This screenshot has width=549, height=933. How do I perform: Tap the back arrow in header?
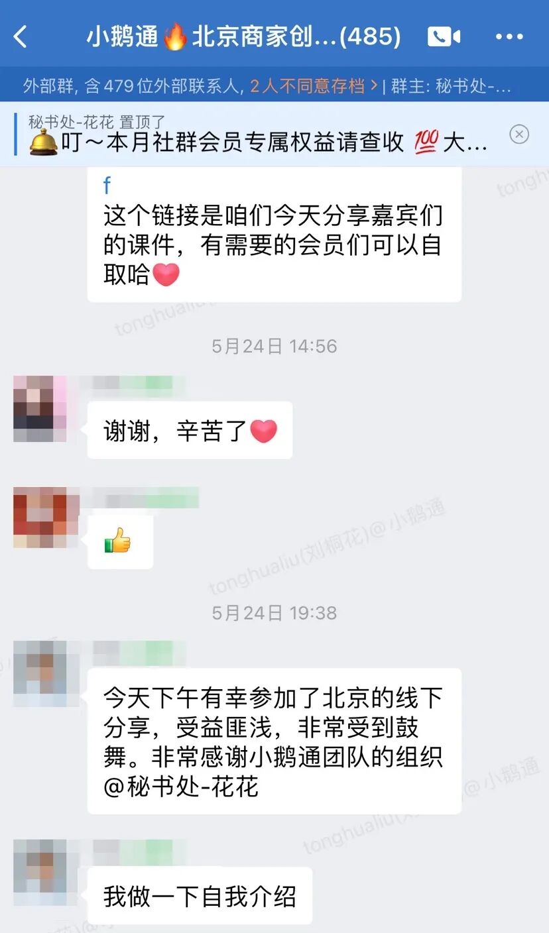21,37
